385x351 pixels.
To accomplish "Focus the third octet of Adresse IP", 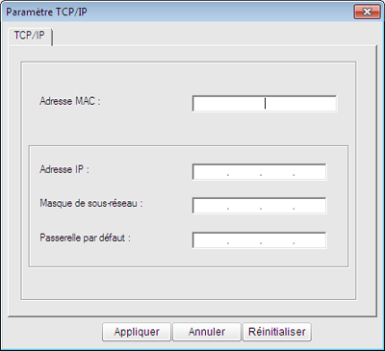I will [277, 172].
